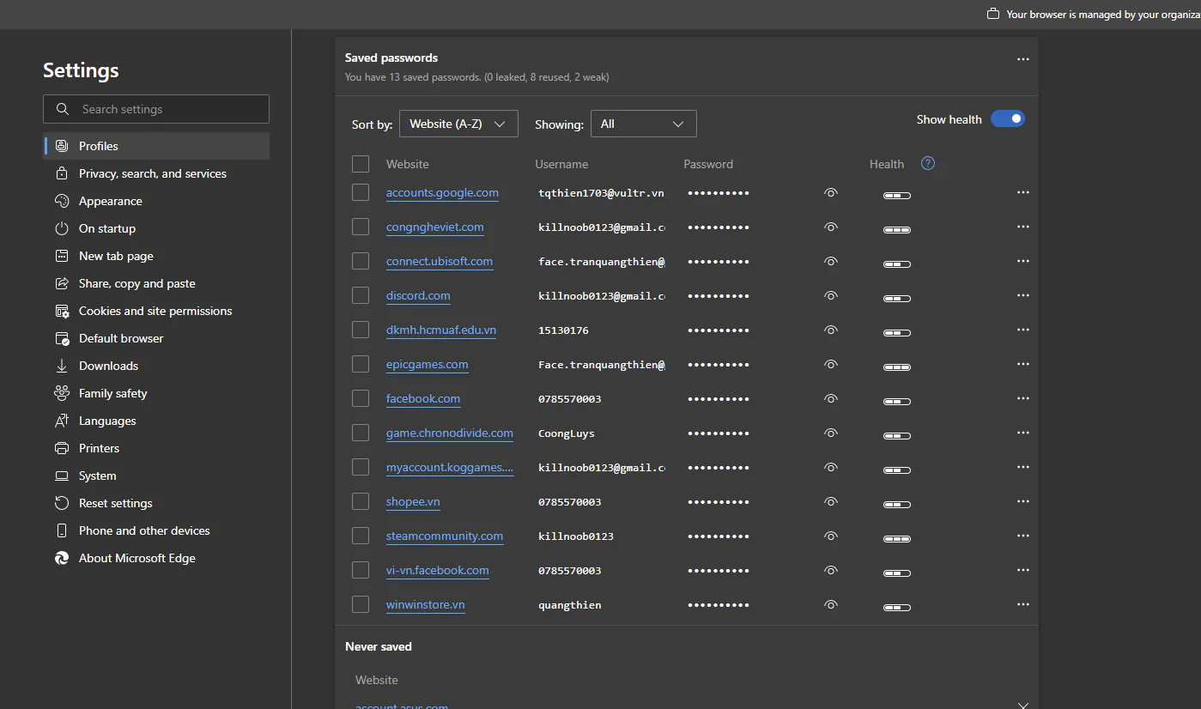Tick the checkbox for discord.com
The width and height of the screenshot is (1201, 709).
click(361, 295)
